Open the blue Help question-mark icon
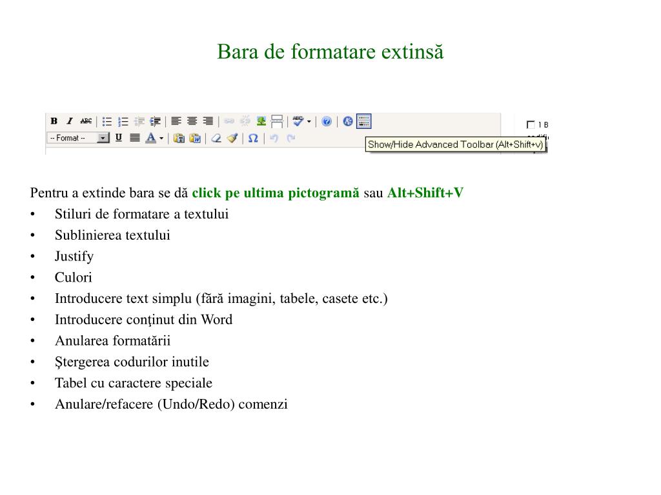The image size is (661, 495). point(327,122)
